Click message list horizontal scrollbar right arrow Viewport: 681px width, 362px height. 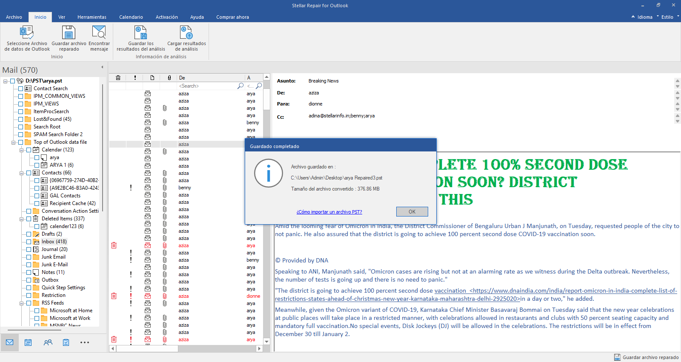click(259, 348)
